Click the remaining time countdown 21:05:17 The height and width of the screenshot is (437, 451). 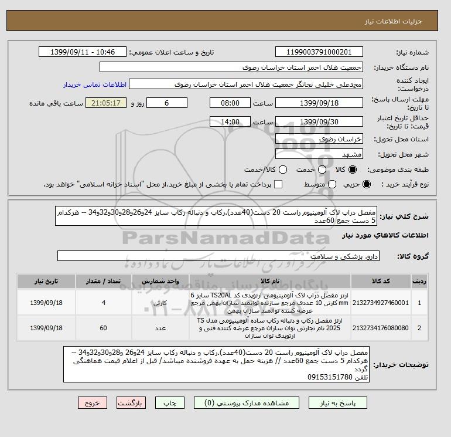tap(106, 103)
